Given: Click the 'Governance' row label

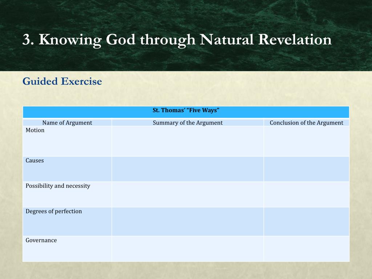Looking at the screenshot, I should point(41,240).
